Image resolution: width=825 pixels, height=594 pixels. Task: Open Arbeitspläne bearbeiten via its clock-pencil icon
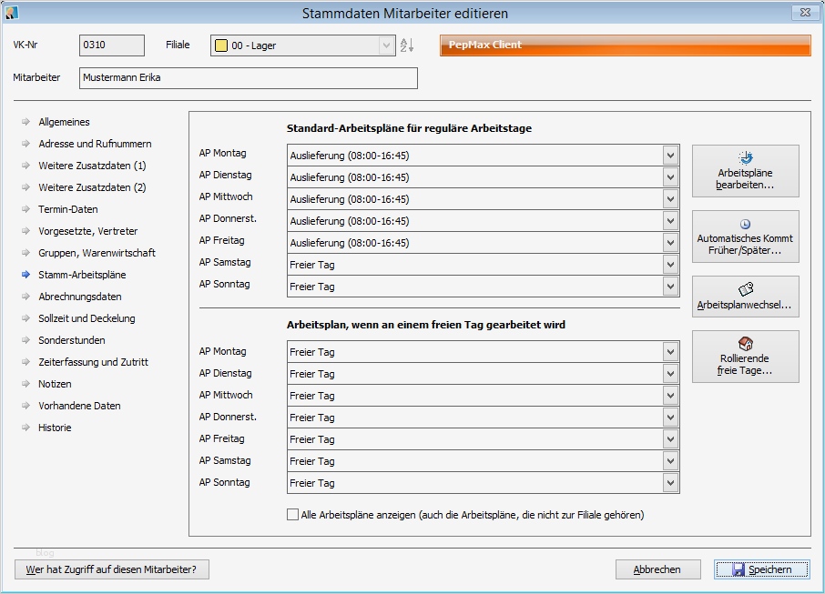coord(745,157)
